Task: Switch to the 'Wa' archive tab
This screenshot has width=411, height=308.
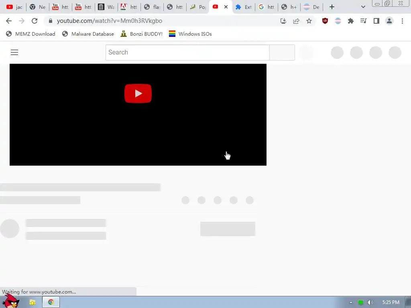Action: [x=106, y=7]
